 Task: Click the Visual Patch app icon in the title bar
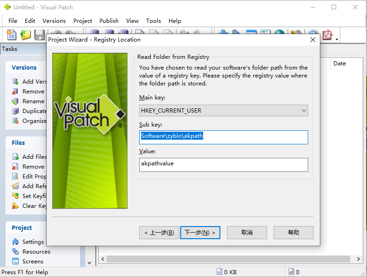7,7
